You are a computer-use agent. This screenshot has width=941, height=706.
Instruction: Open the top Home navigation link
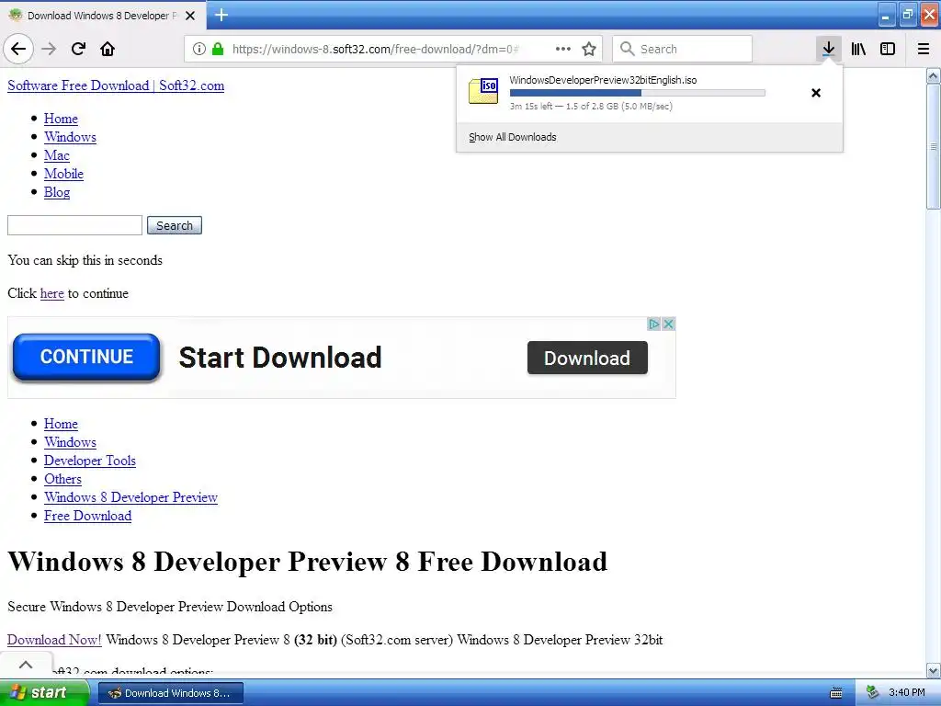click(x=61, y=119)
